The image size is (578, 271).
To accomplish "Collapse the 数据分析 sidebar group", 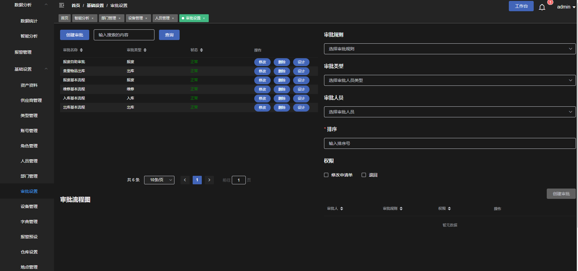I will pyautogui.click(x=46, y=5).
